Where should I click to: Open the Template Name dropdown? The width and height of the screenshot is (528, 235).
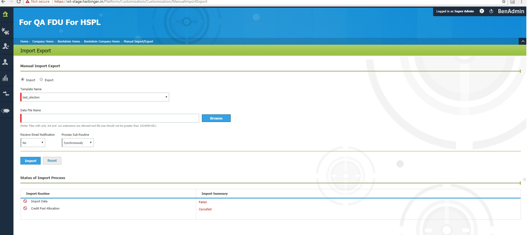coord(95,97)
